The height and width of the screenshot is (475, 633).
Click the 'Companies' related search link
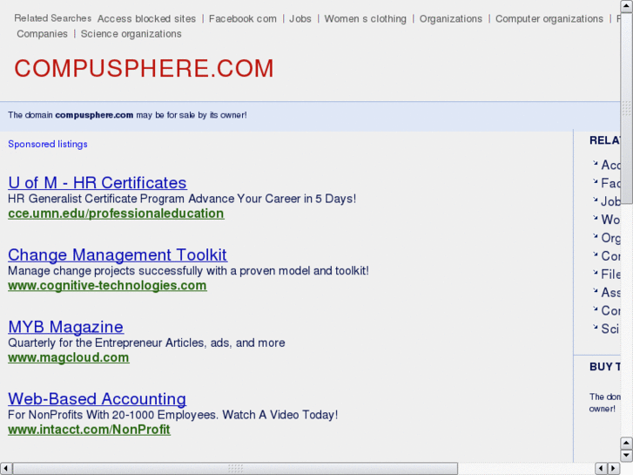[x=42, y=34]
